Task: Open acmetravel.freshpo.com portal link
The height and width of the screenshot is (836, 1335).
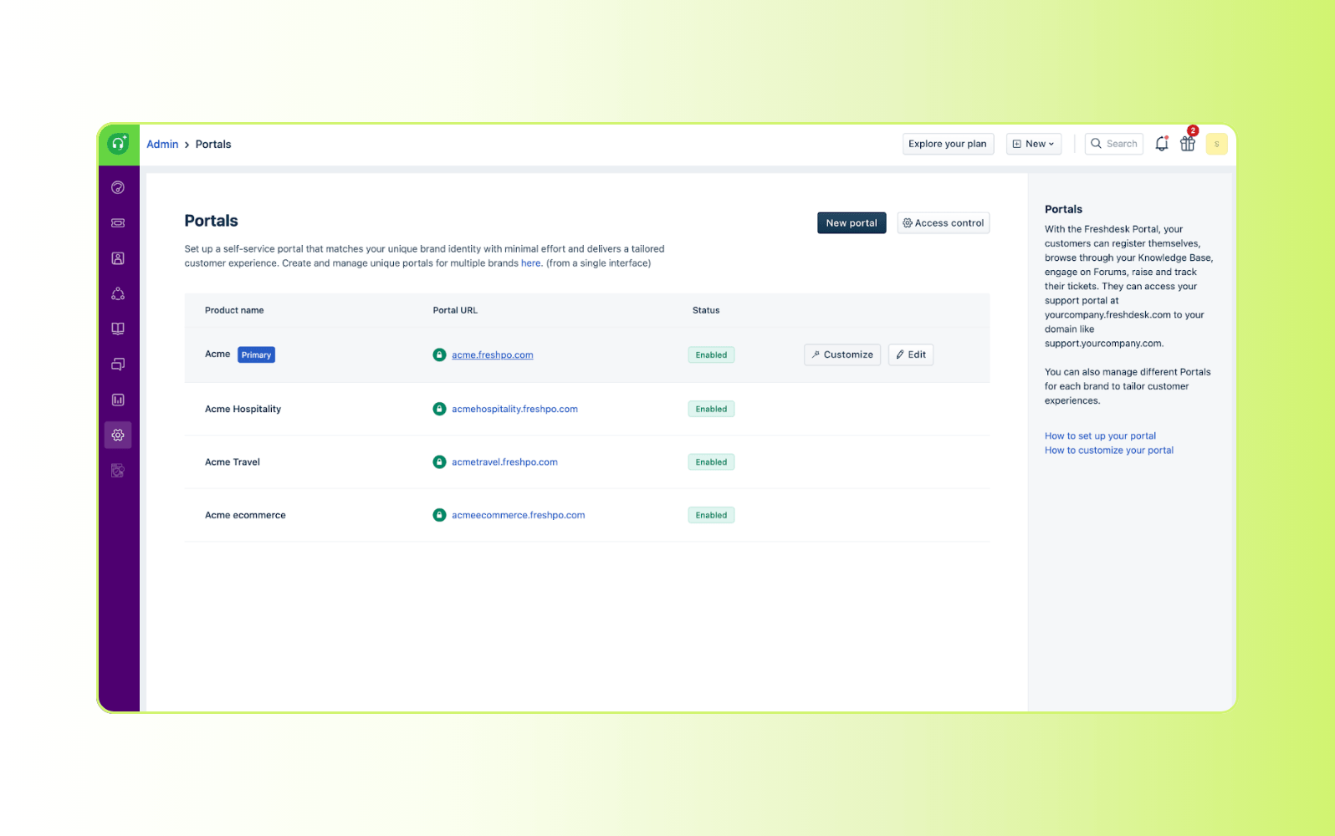Action: 504,461
